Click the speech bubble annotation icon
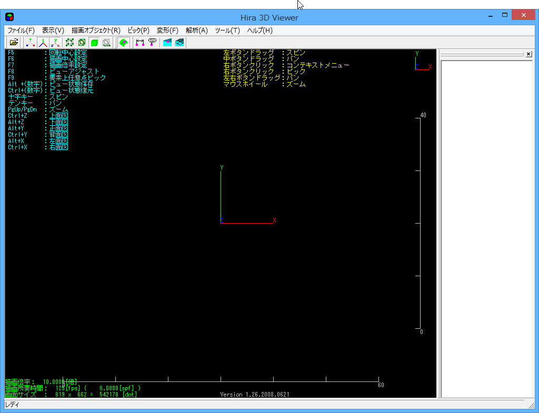 [x=152, y=43]
